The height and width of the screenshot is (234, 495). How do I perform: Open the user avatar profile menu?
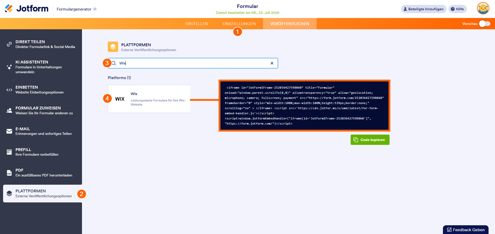point(483,8)
